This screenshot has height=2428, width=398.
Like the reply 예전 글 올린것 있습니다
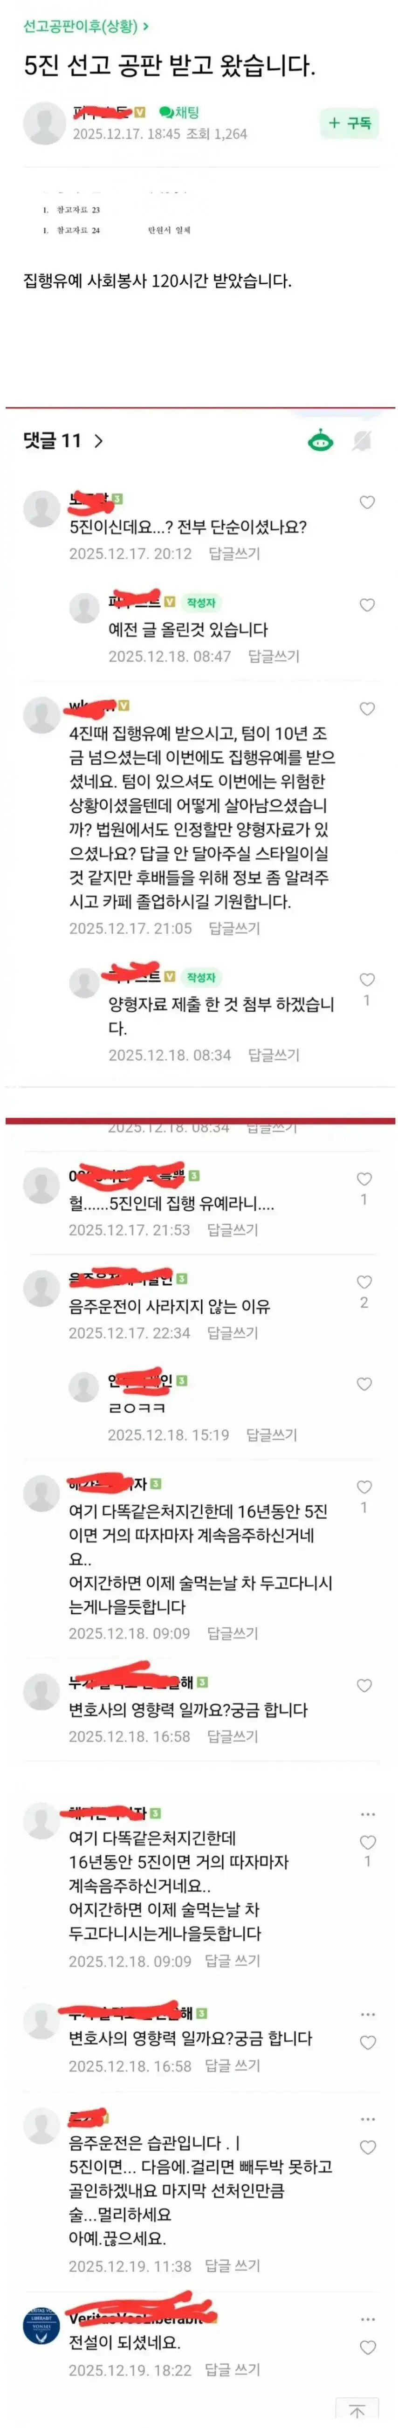pos(368,605)
